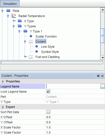Enable the Sort Plot Data checkbox
Image resolution: width=105 pixels, height=135 pixels.
48,112
